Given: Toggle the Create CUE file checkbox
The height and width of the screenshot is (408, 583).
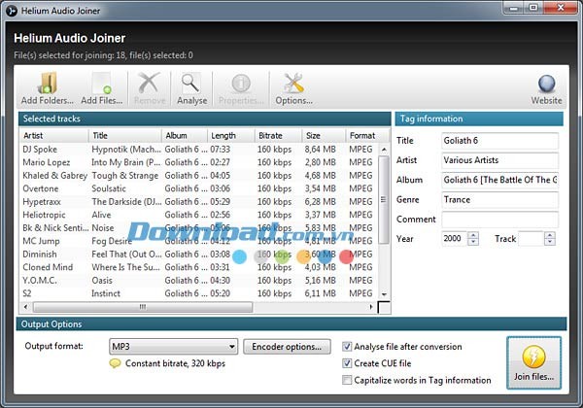Looking at the screenshot, I should pyautogui.click(x=347, y=363).
